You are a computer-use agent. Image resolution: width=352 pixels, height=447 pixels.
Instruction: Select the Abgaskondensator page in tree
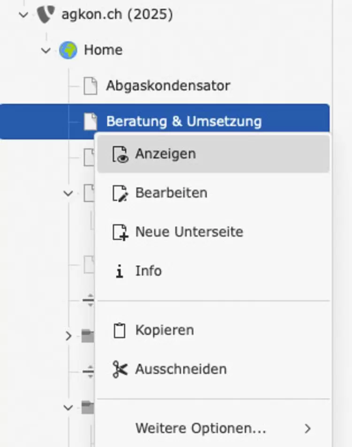pos(168,86)
